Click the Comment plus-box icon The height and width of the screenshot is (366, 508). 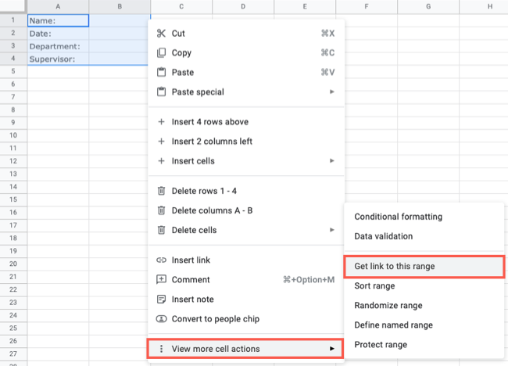[x=161, y=280]
